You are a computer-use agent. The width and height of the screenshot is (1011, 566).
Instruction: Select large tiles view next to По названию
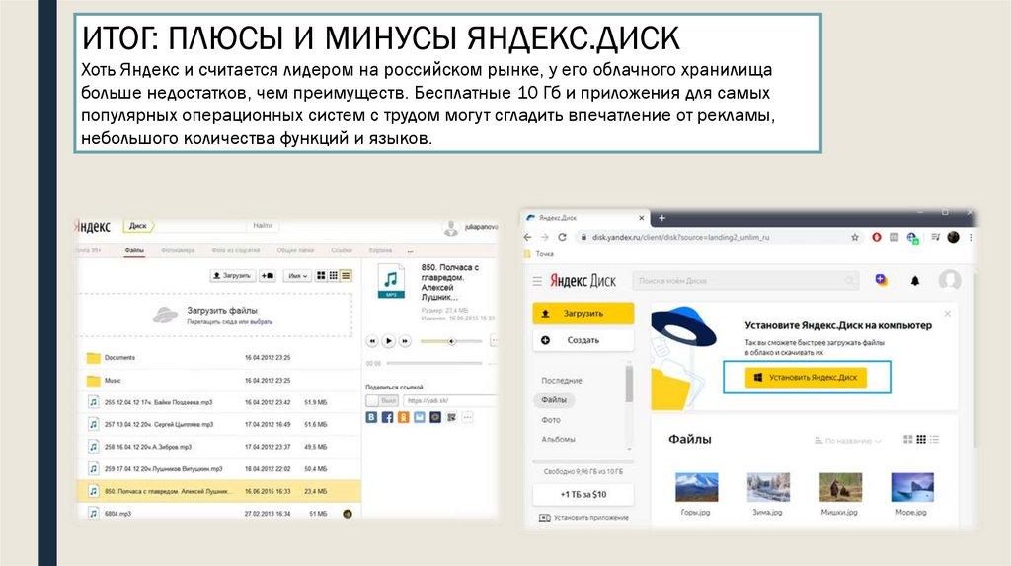click(906, 440)
